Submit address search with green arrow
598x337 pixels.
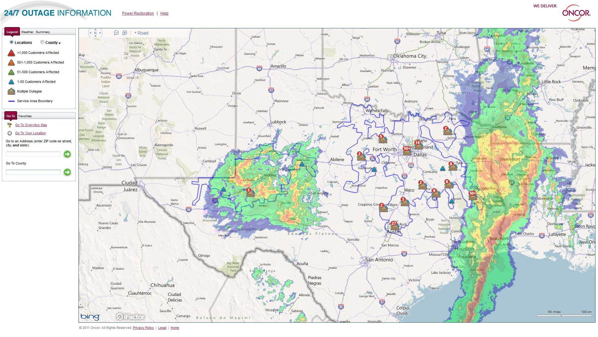coord(67,154)
